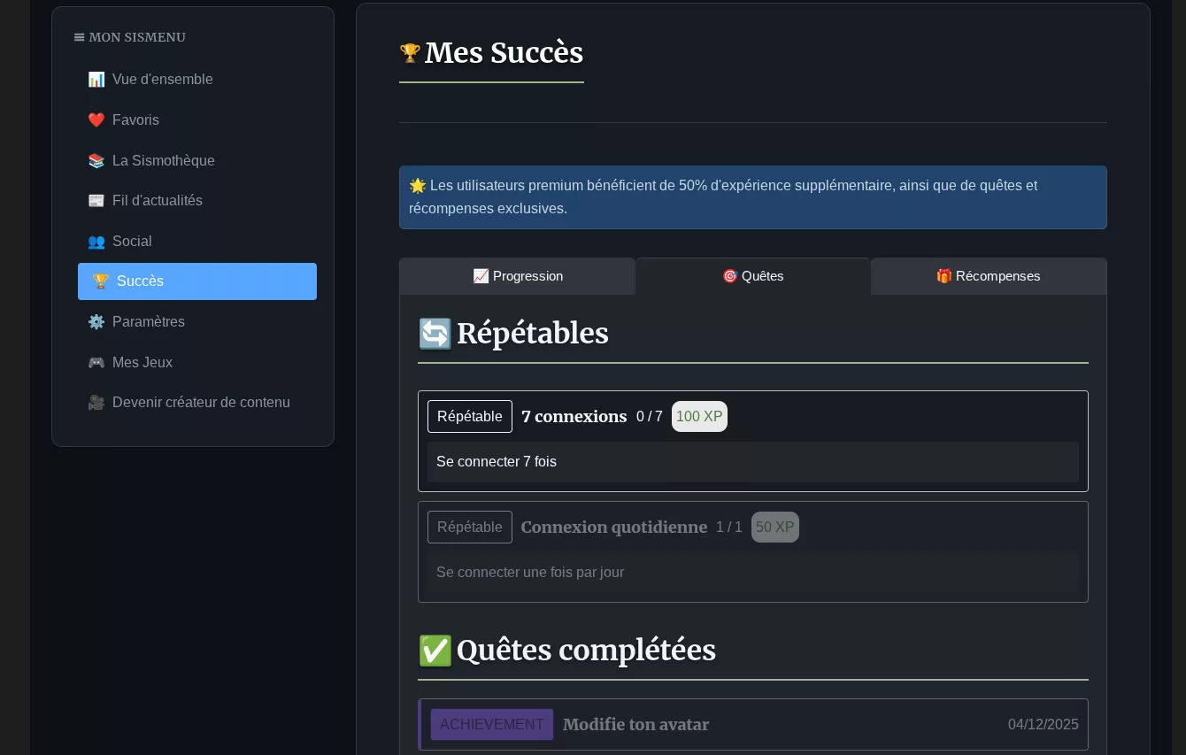Open Paramètres using the gear icon
Image resolution: width=1186 pixels, height=755 pixels.
pyautogui.click(x=97, y=322)
